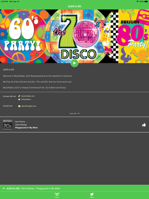Tap 'Clint Holmes - Playground in My Mind' ticker

[x=40, y=188]
